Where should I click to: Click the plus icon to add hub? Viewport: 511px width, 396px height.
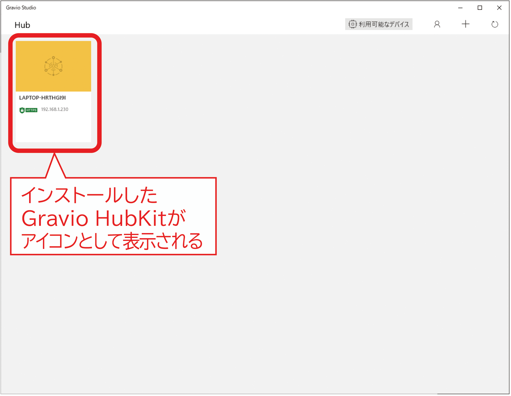pyautogui.click(x=466, y=24)
